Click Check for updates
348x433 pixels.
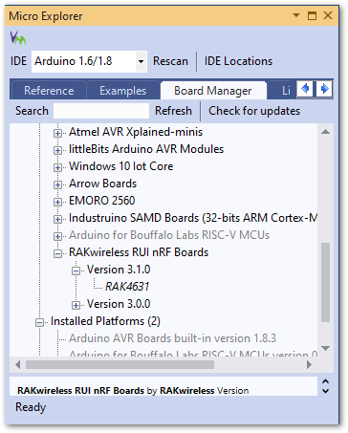(254, 111)
